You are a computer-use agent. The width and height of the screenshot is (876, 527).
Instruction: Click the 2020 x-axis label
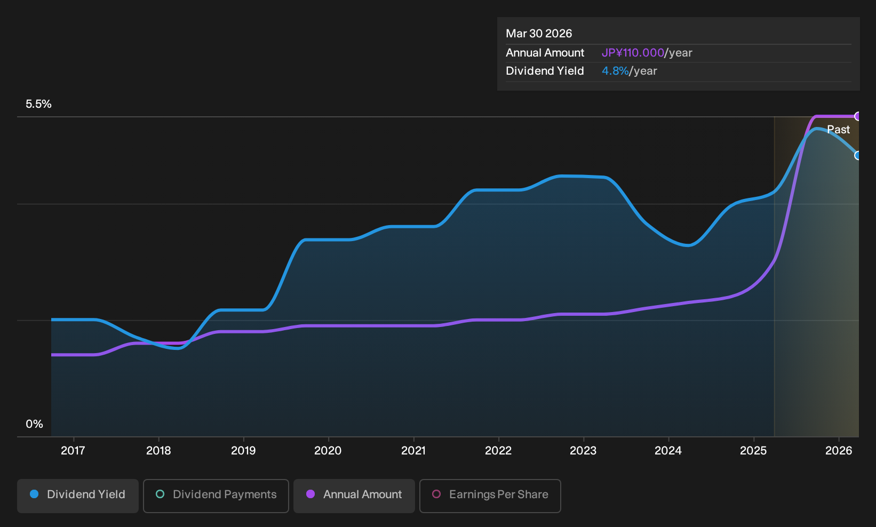coord(328,451)
